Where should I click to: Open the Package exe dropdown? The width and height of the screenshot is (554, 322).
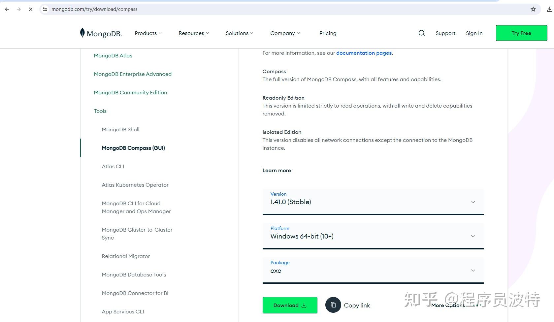point(373,270)
